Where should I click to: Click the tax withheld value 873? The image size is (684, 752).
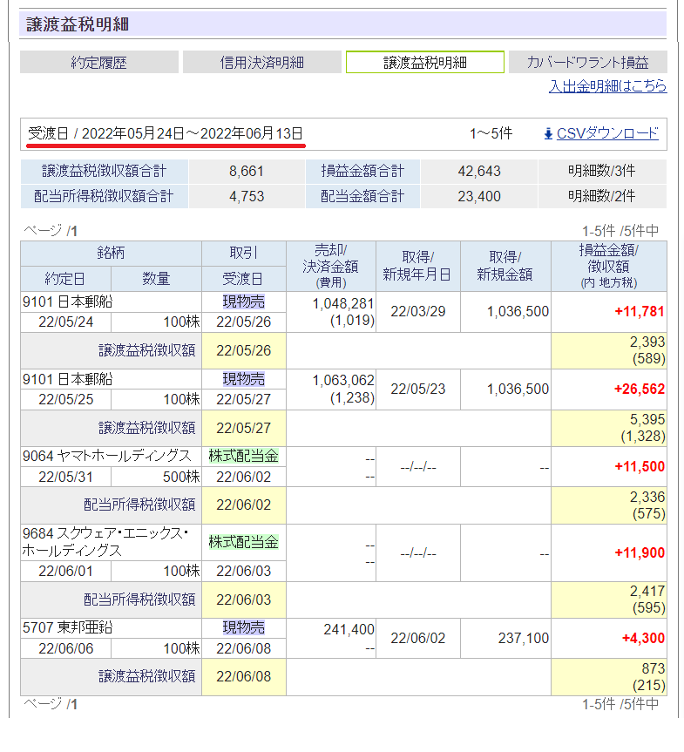[x=654, y=668]
